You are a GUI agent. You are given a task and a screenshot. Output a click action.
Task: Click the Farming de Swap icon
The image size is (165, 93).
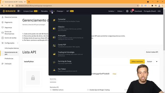tap(54, 62)
